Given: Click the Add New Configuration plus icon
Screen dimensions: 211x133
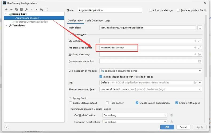Looking at the screenshot, I should point(6,9).
